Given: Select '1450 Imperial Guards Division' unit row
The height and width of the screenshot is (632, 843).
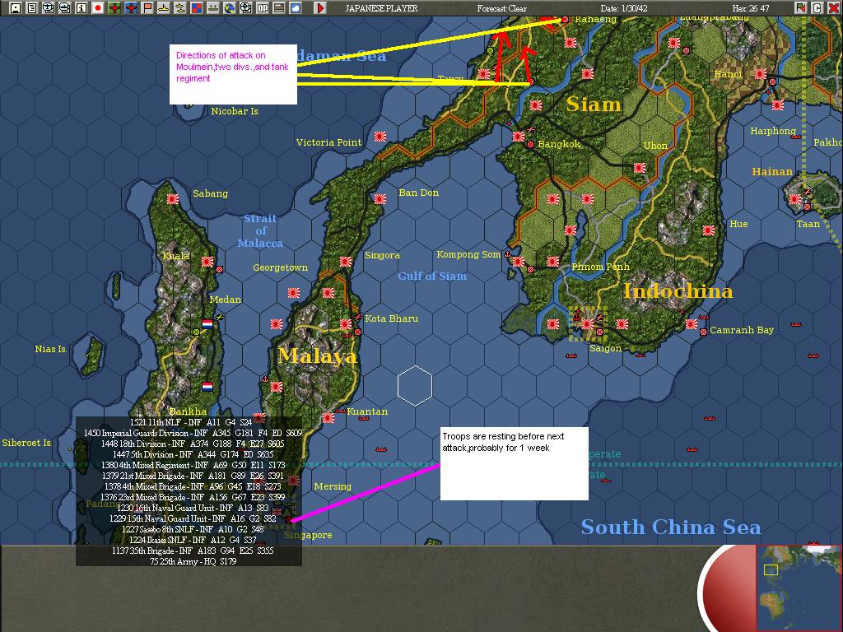Looking at the screenshot, I should [x=193, y=433].
